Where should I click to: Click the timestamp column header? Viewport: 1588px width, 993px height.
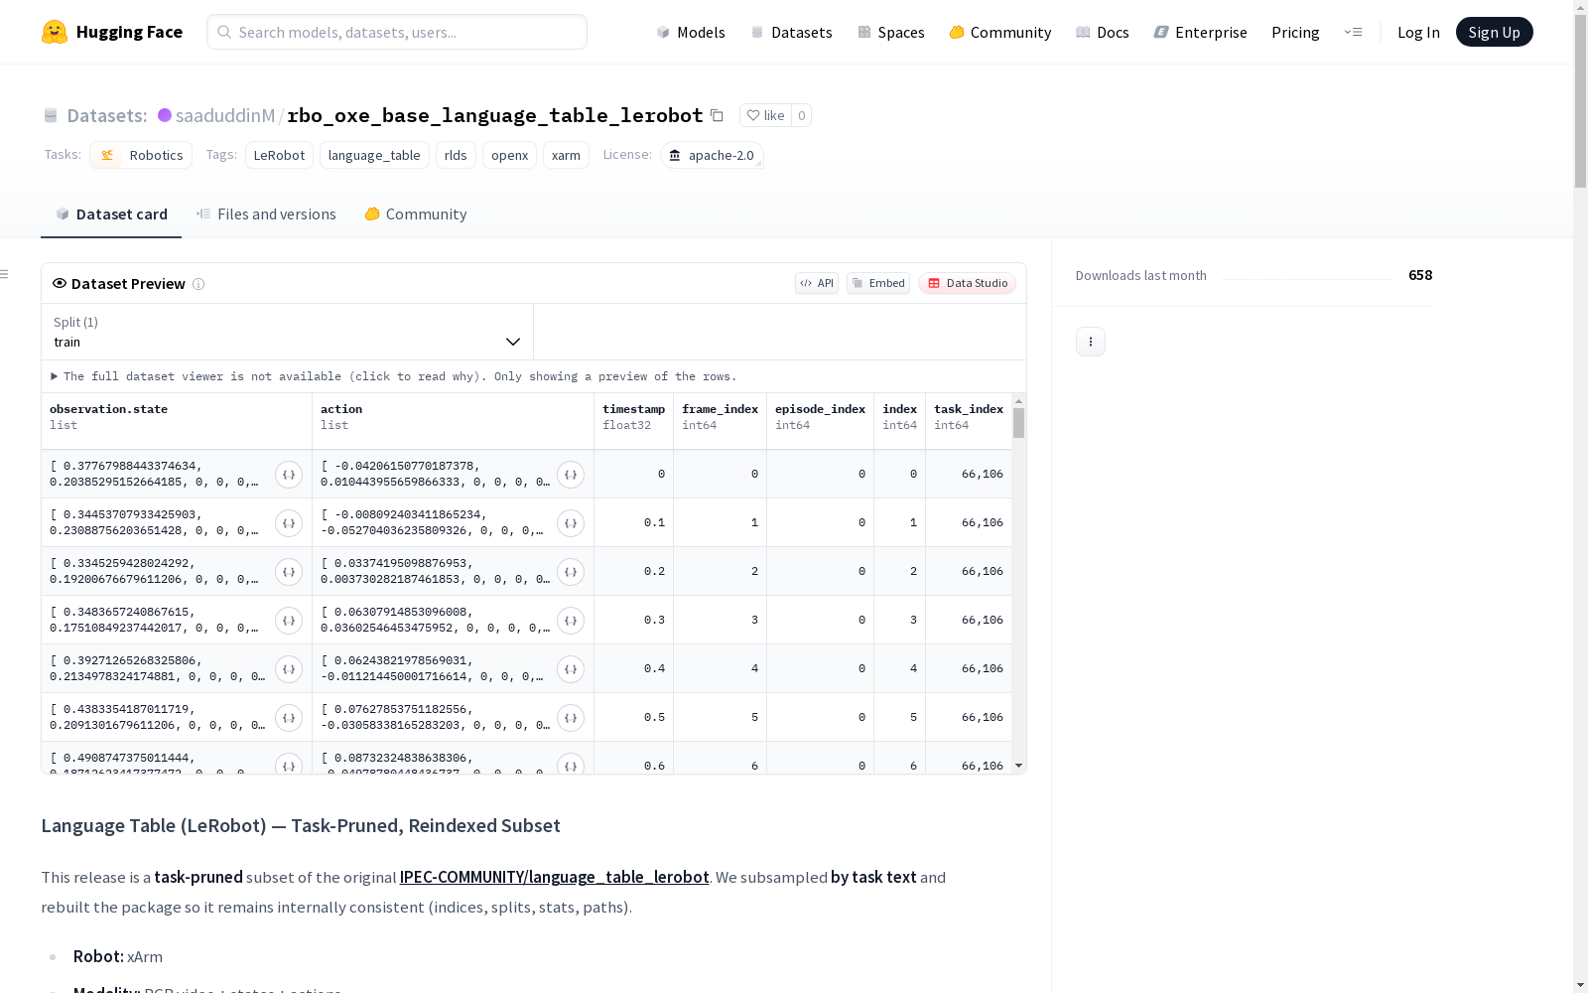click(633, 421)
